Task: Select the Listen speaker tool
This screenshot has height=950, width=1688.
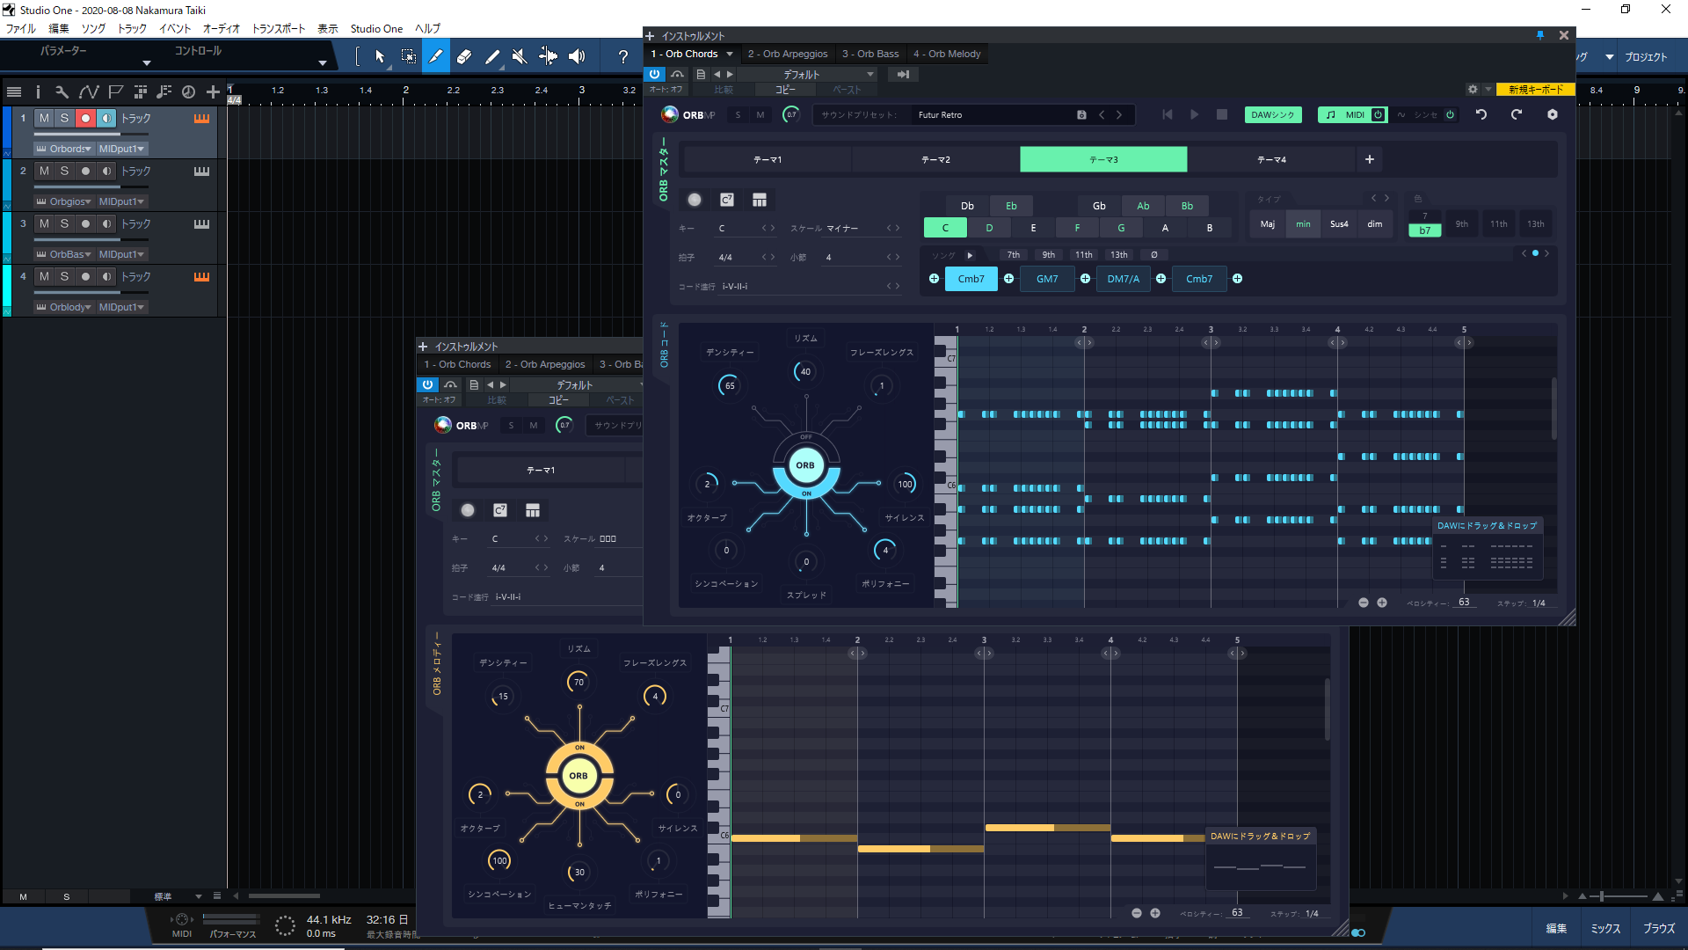Action: coord(577,57)
